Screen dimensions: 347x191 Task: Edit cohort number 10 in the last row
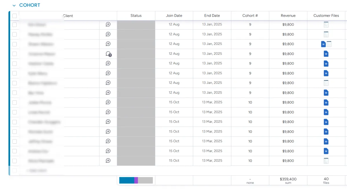(250, 161)
